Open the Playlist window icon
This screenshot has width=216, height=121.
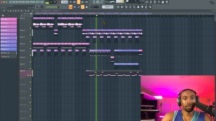click(x=118, y=7)
